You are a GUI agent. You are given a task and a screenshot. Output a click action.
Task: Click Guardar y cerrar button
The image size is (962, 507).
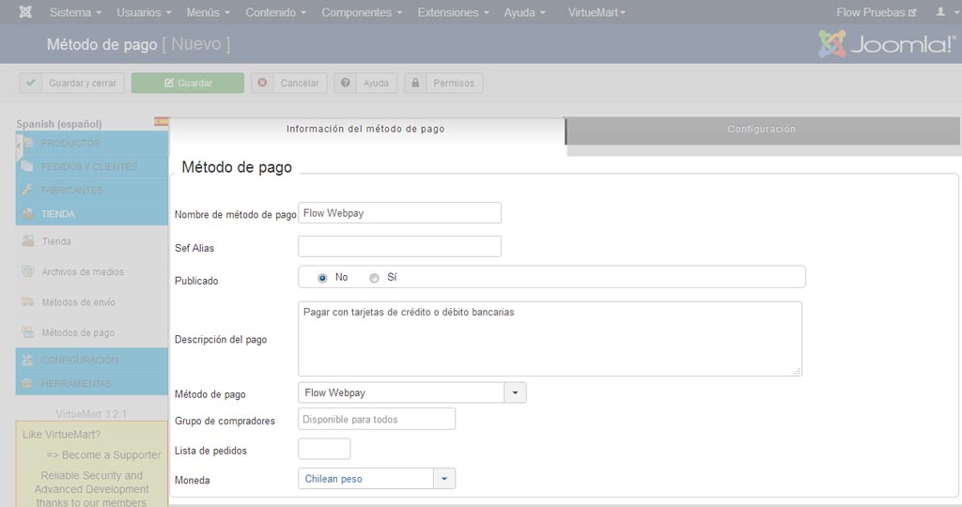[71, 83]
